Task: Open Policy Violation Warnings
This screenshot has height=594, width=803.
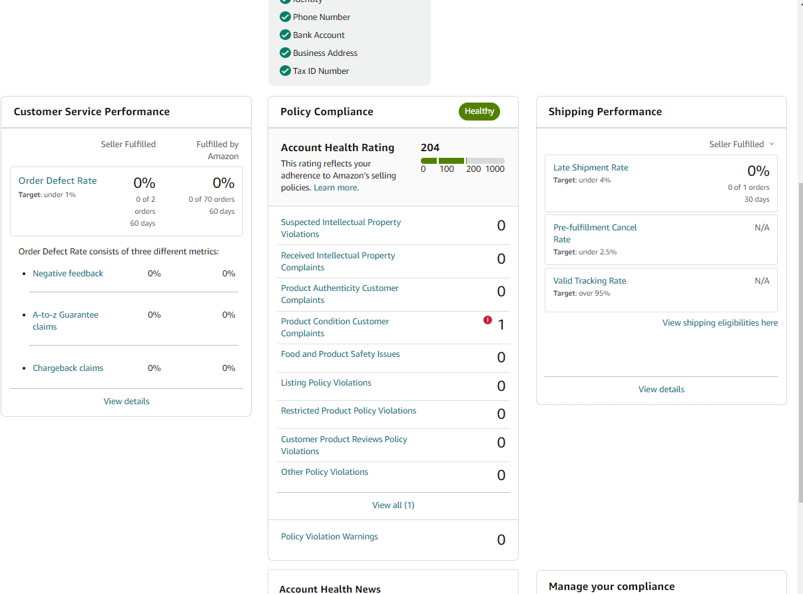Action: (x=329, y=536)
